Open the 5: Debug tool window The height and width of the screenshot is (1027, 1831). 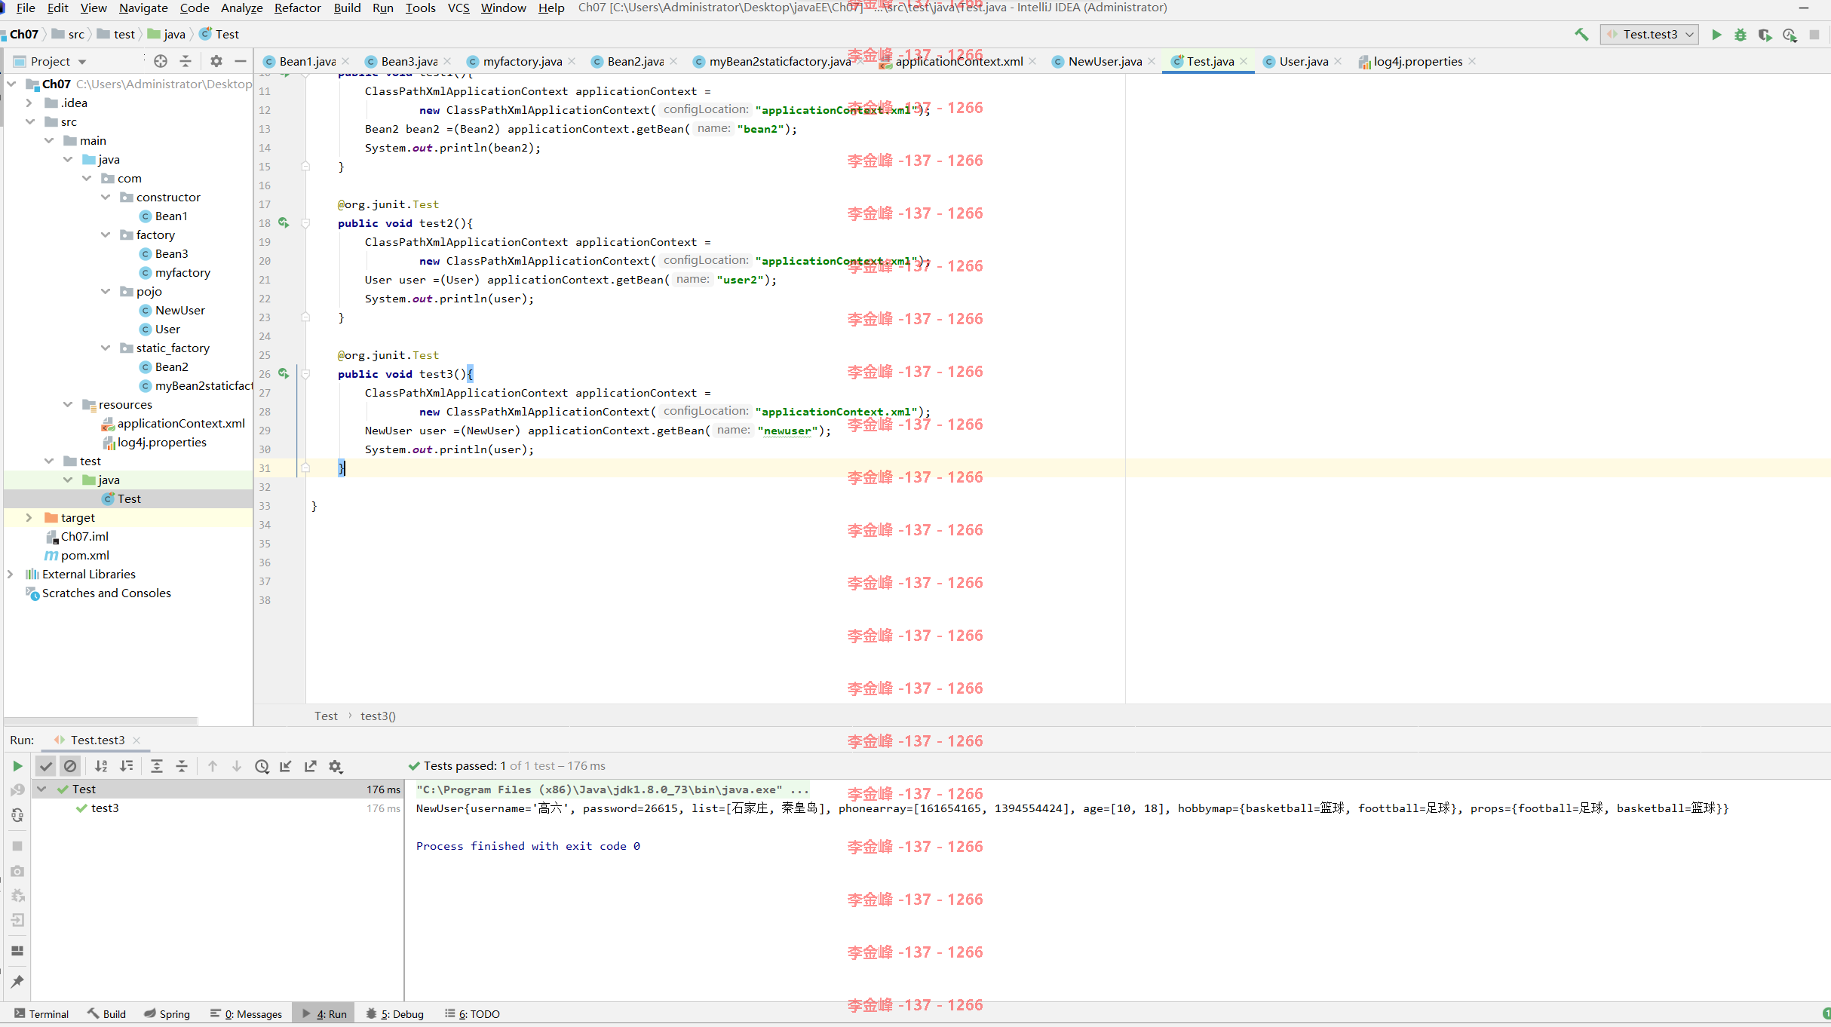pyautogui.click(x=395, y=1013)
